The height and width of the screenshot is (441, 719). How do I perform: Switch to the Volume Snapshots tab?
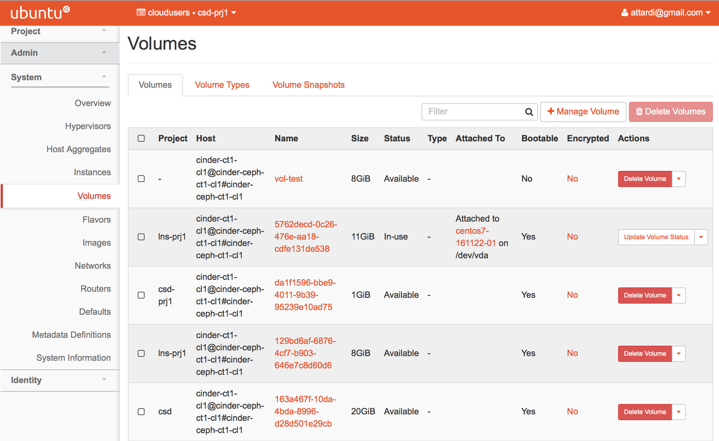click(x=308, y=85)
